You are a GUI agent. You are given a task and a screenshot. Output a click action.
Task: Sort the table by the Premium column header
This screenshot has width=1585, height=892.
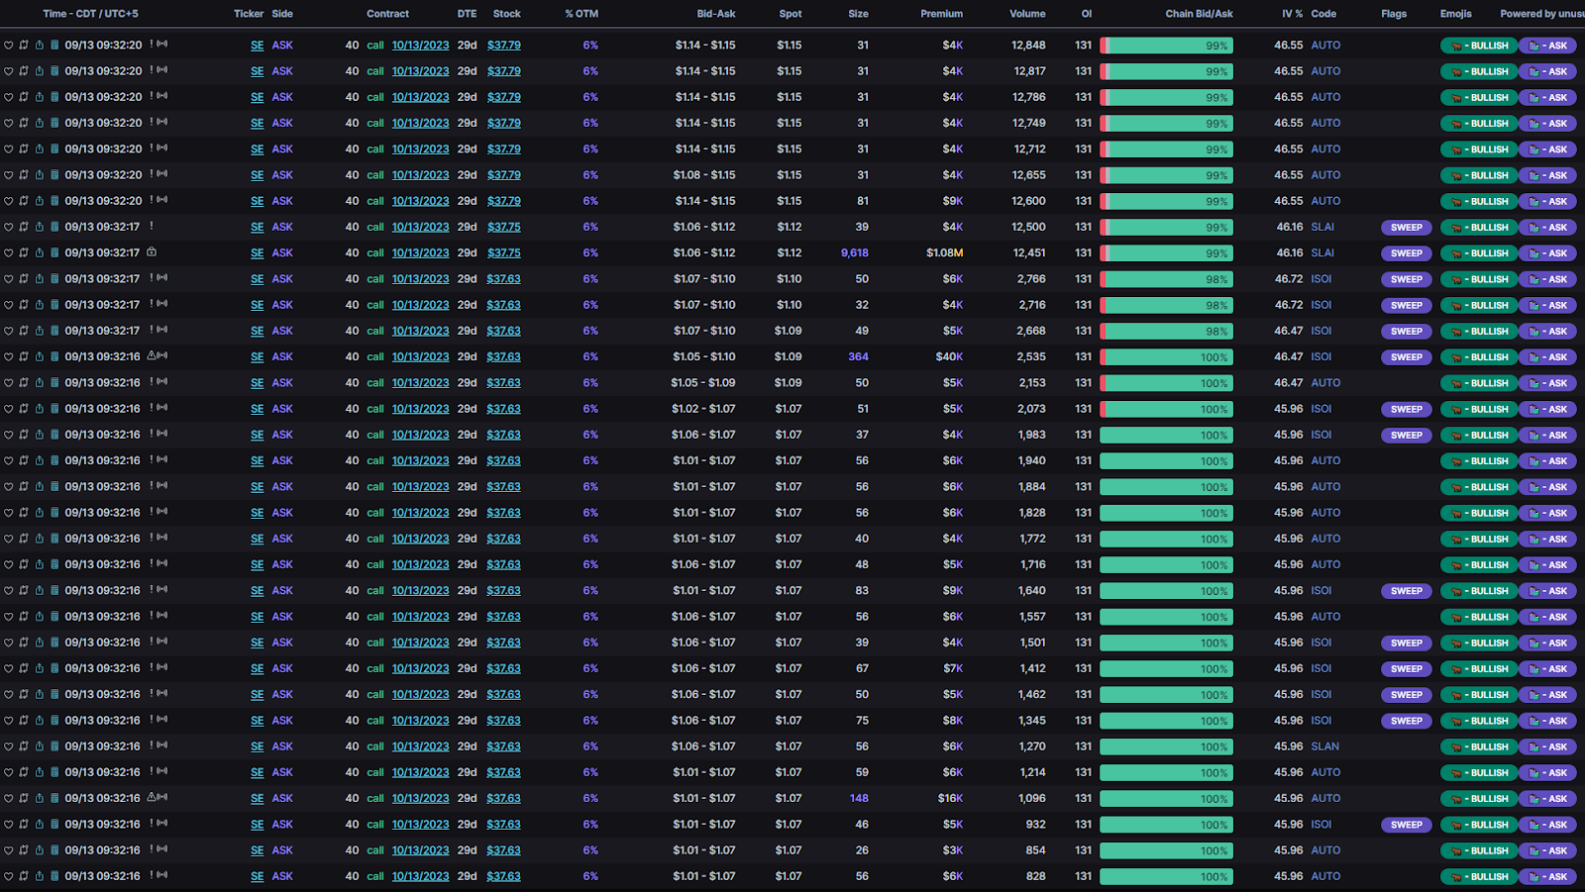[x=941, y=14]
